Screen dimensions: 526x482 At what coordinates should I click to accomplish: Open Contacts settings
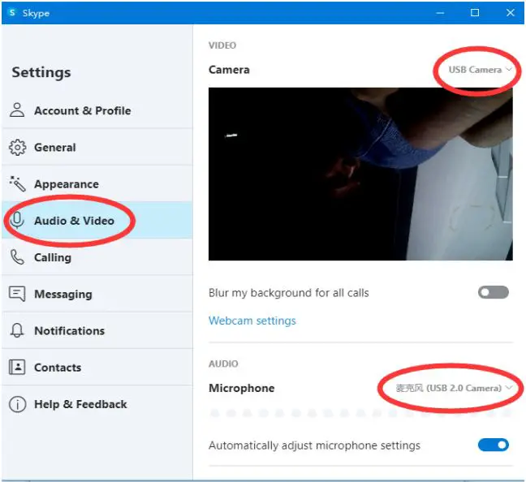point(97,367)
